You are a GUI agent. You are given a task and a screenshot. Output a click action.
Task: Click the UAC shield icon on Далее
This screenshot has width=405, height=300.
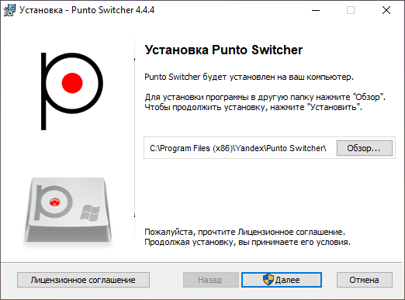click(268, 280)
